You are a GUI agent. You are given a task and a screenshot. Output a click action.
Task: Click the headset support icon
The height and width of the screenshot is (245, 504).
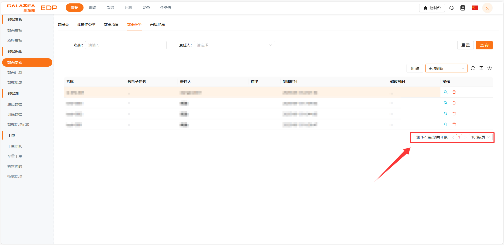[451, 8]
